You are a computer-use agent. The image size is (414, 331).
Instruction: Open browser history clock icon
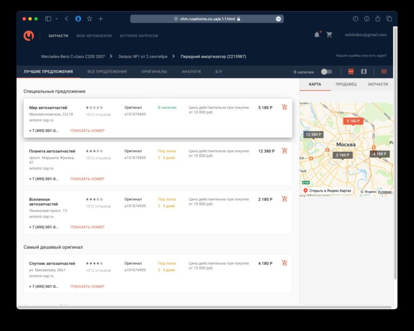(x=355, y=19)
